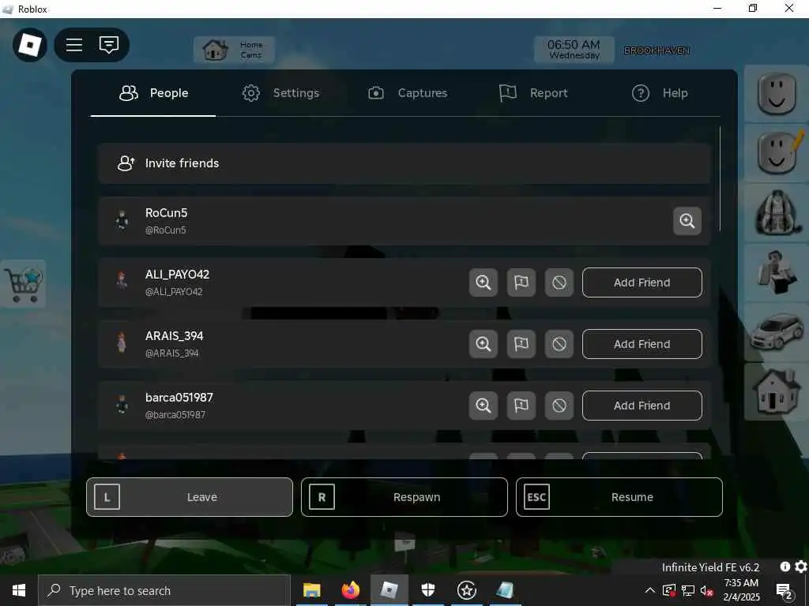Open the shopping cart store icon
The width and height of the screenshot is (809, 606).
coord(23,284)
